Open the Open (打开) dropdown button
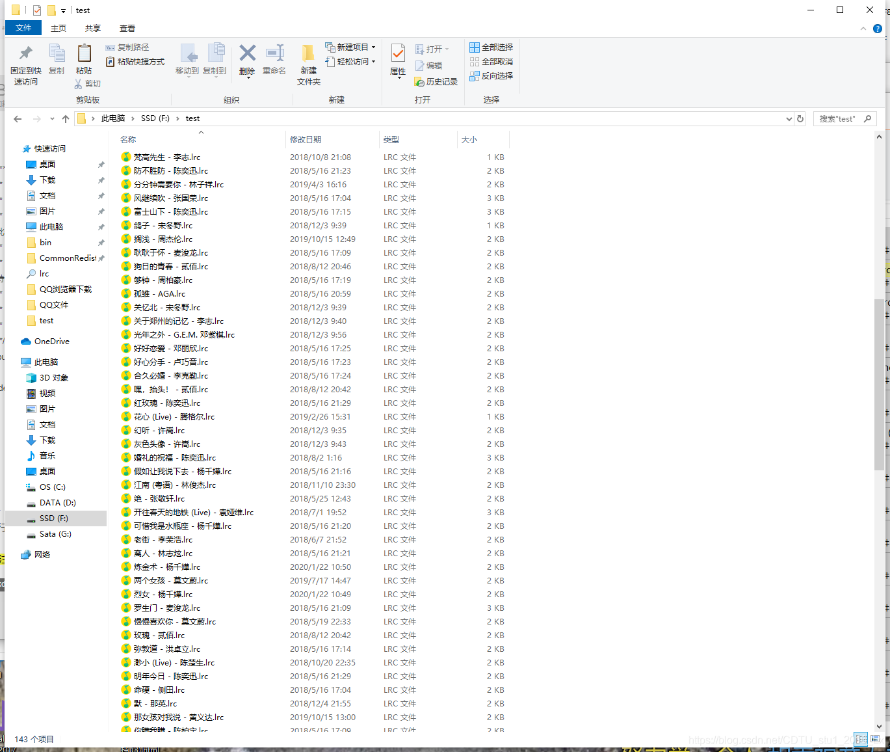This screenshot has width=890, height=752. coord(432,49)
